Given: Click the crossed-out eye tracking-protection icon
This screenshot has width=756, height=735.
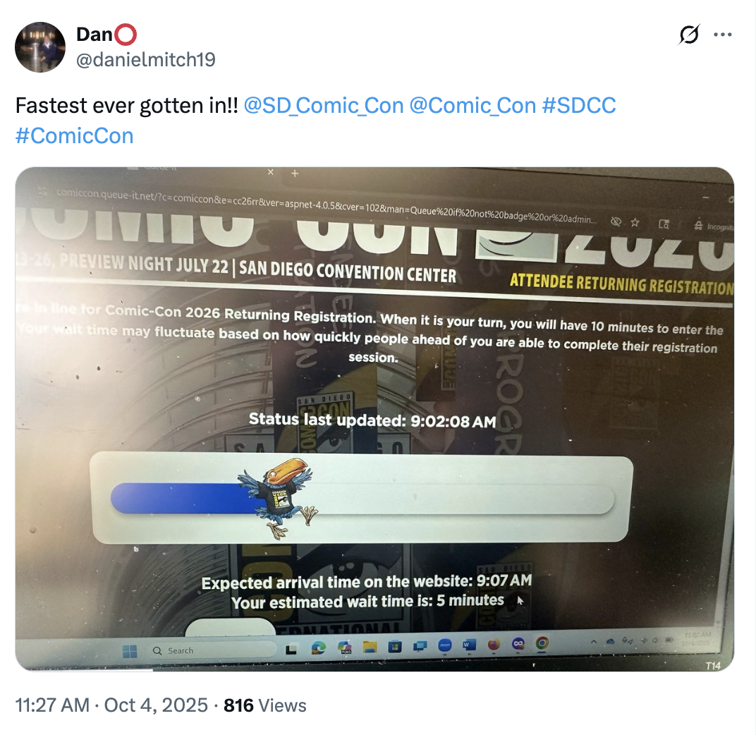Looking at the screenshot, I should 616,221.
